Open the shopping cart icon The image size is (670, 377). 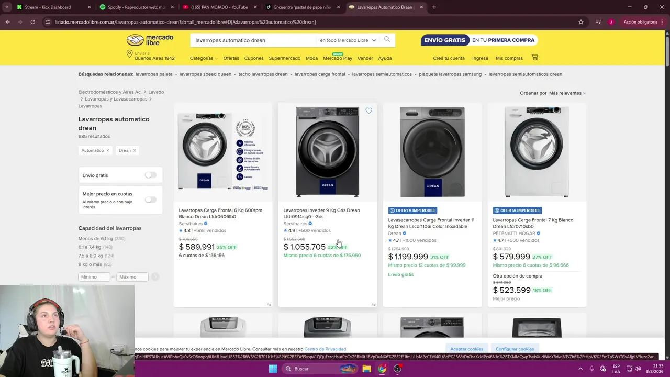(x=534, y=57)
